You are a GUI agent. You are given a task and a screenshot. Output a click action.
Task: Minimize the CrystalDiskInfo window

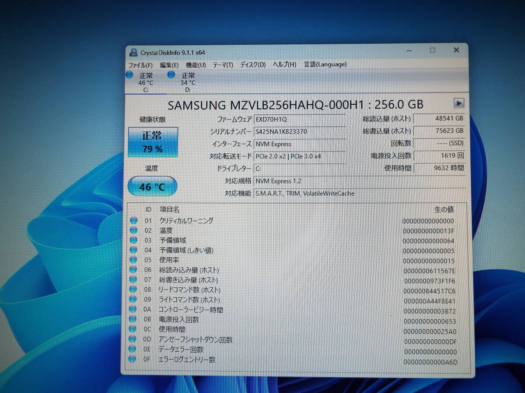(x=409, y=51)
